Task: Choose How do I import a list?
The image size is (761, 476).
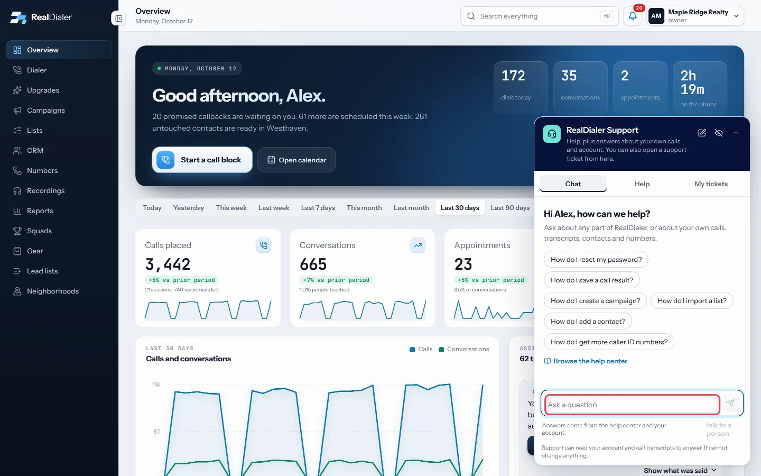Action: coord(692,301)
